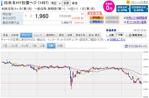Open the テクニカルチャート button
The height and width of the screenshot is (98, 149).
point(136,46)
